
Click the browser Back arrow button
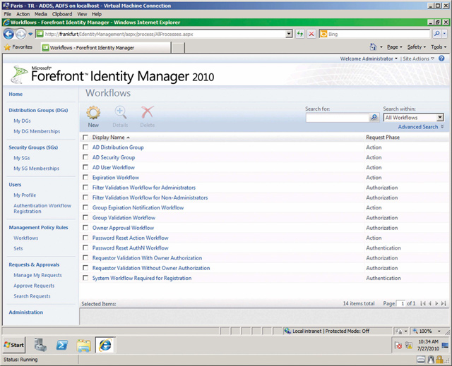coord(8,34)
